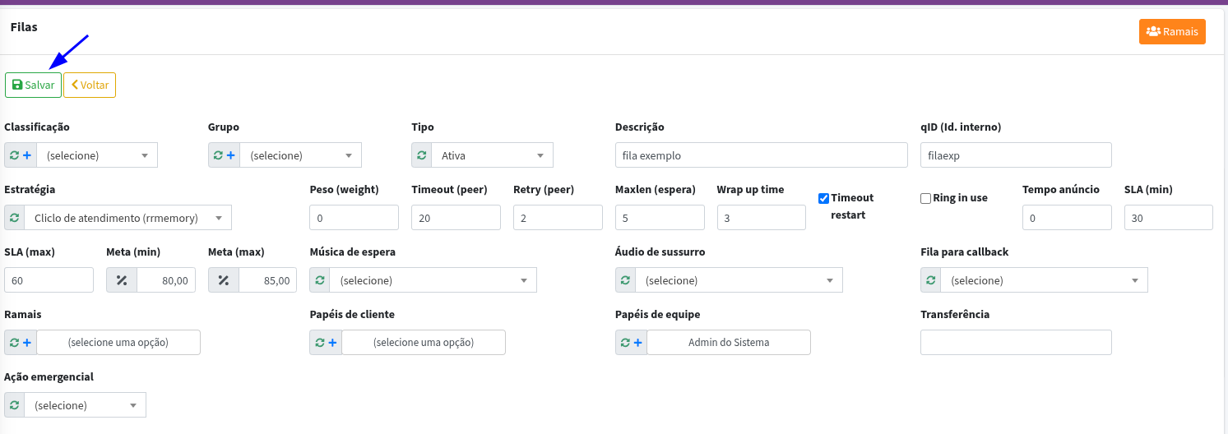Open the Classificação dropdown
The image size is (1228, 434).
(x=97, y=155)
